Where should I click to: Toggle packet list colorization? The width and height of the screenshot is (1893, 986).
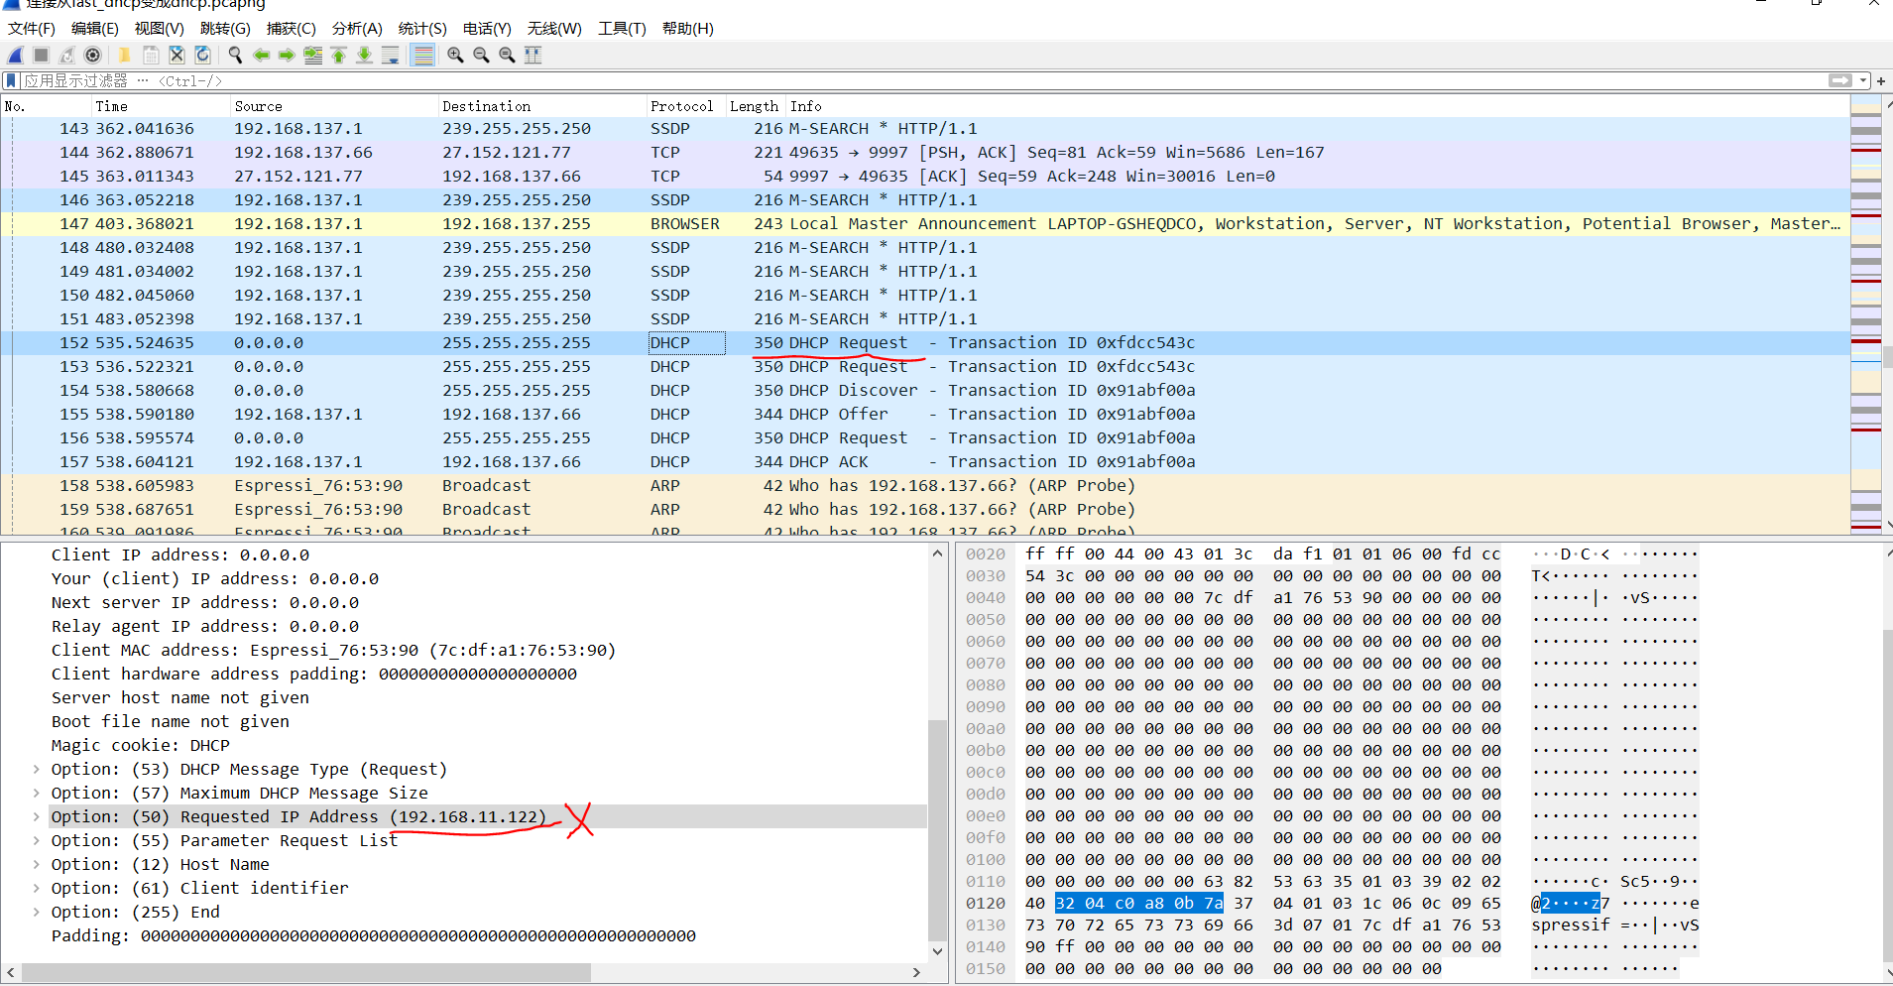point(422,56)
